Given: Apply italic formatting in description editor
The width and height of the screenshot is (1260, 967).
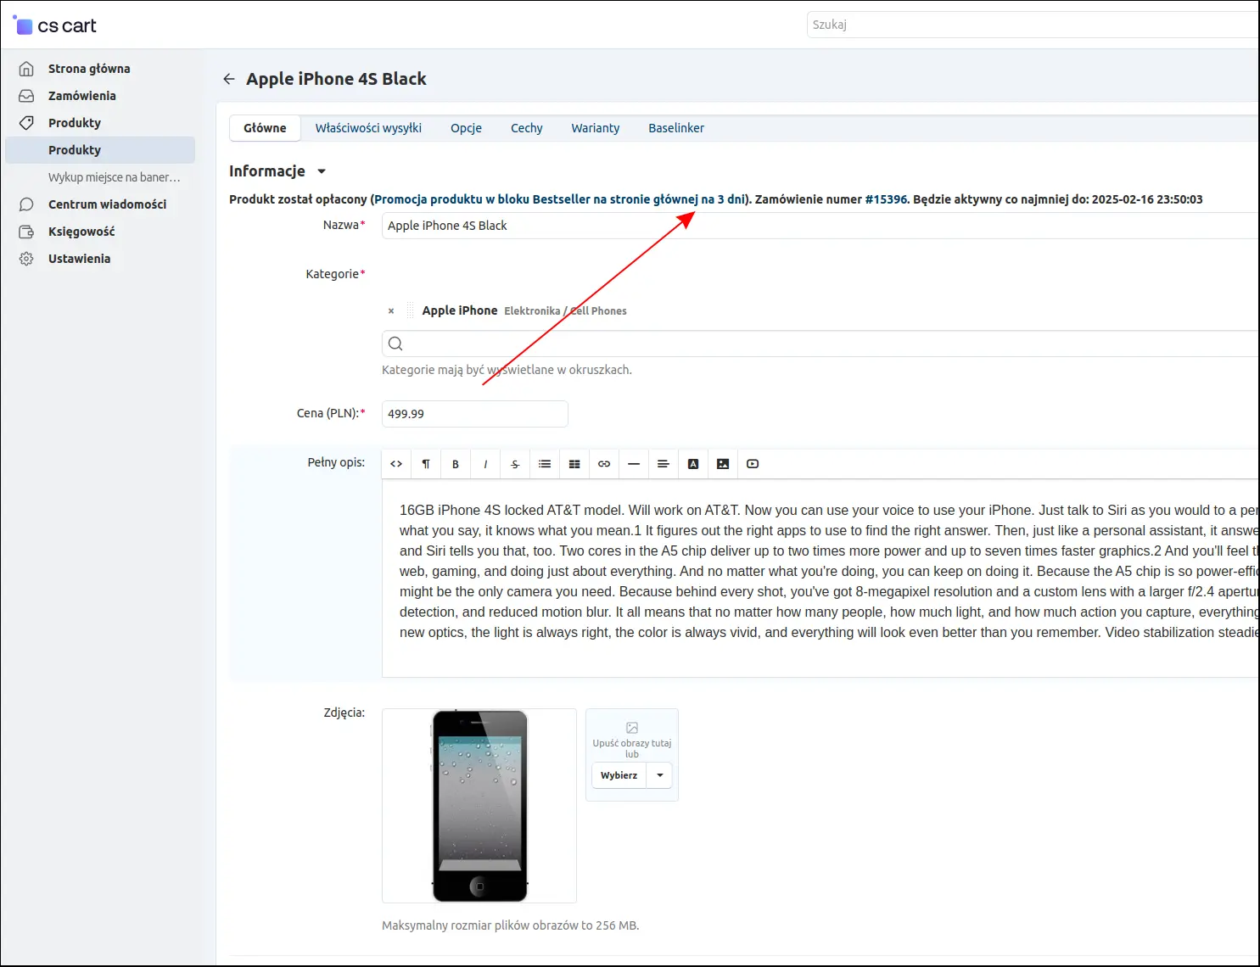Looking at the screenshot, I should click(485, 464).
